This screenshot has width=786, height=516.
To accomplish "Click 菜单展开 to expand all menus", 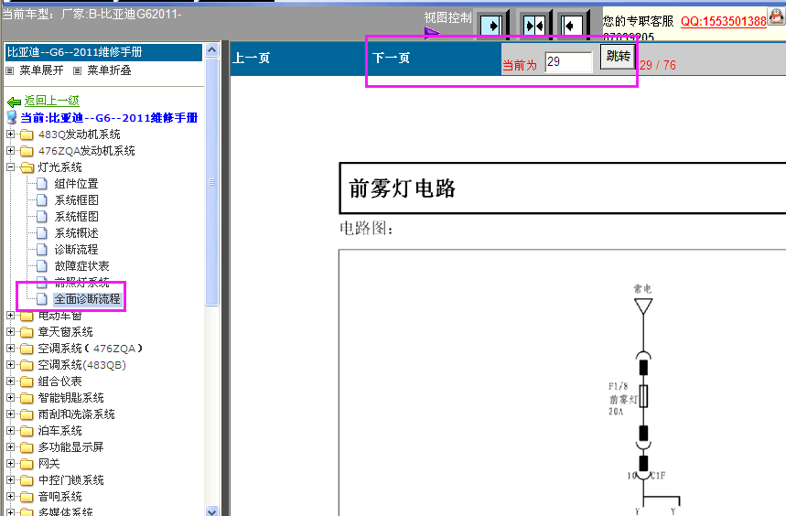I will coord(41,70).
